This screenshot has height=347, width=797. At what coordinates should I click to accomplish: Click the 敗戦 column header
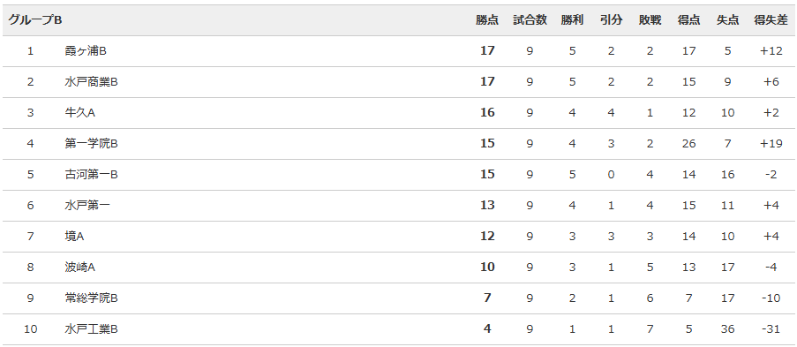point(650,20)
